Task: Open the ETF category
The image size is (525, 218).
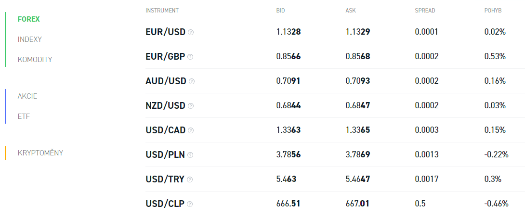Action: (x=24, y=116)
